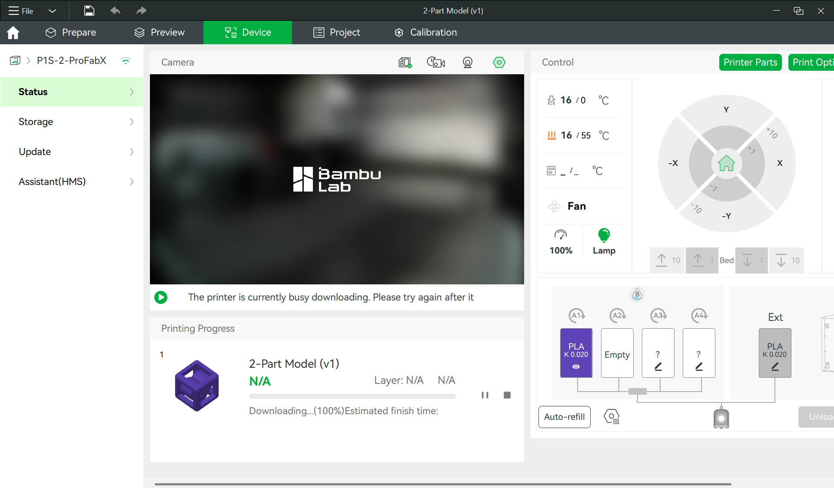Click the breadcrumb chevron before P1S-2-ProFabX
The height and width of the screenshot is (488, 834).
28,61
